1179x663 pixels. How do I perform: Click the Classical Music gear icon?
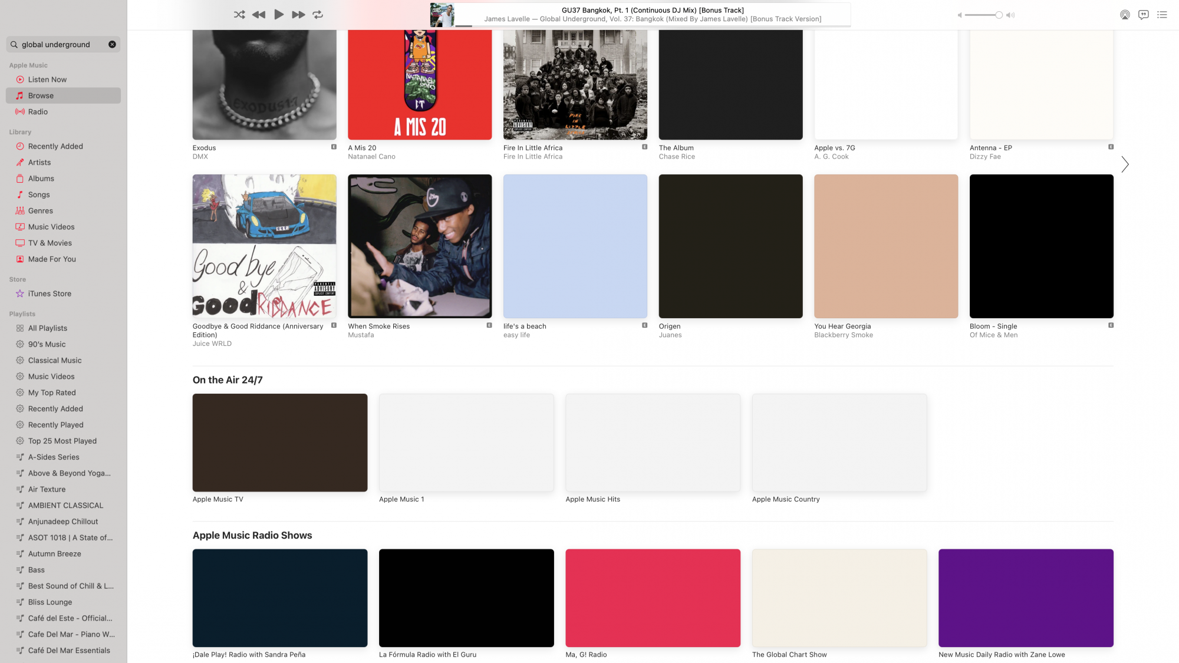(x=20, y=360)
